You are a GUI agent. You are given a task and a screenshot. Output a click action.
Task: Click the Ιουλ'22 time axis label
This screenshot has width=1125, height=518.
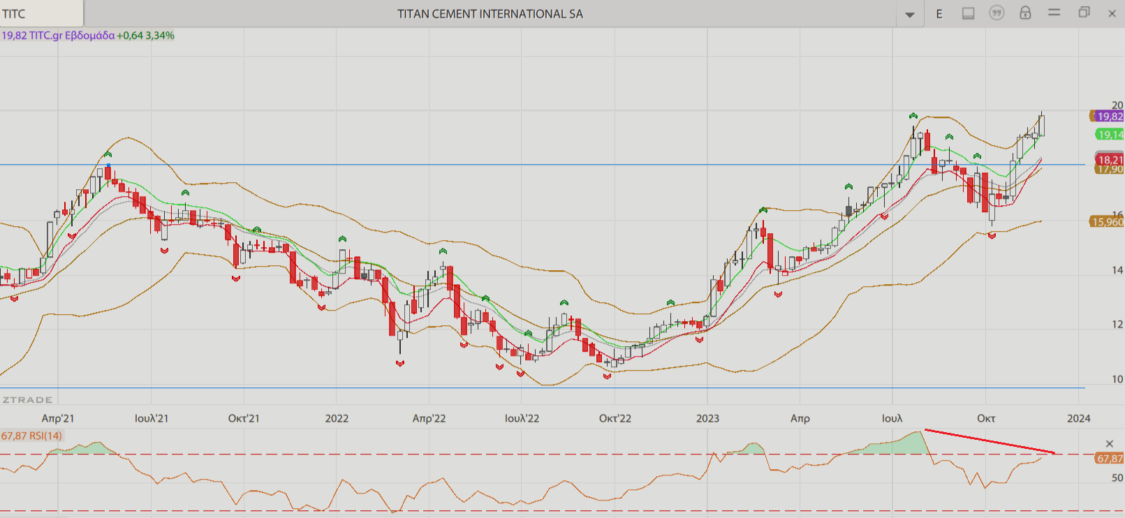(x=522, y=418)
